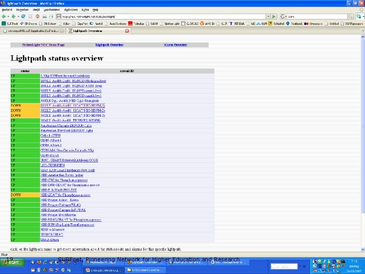Click the Print icon in the toolbar
This screenshot has width=365, height=274.
coord(45,17)
